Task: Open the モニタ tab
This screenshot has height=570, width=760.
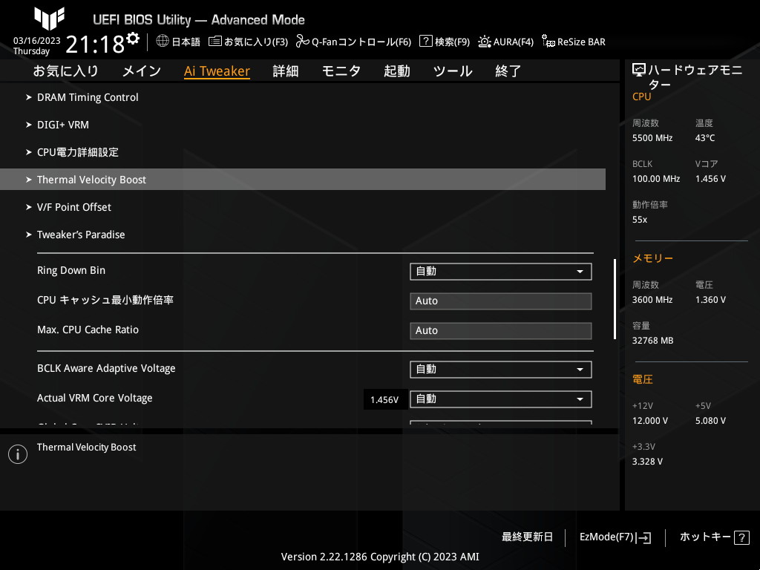Action: click(x=341, y=71)
